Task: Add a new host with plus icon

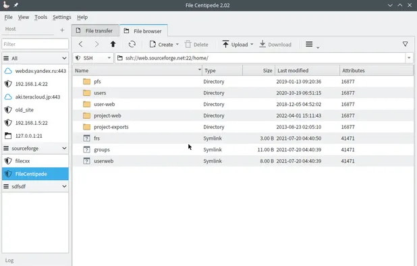Action: (62, 30)
